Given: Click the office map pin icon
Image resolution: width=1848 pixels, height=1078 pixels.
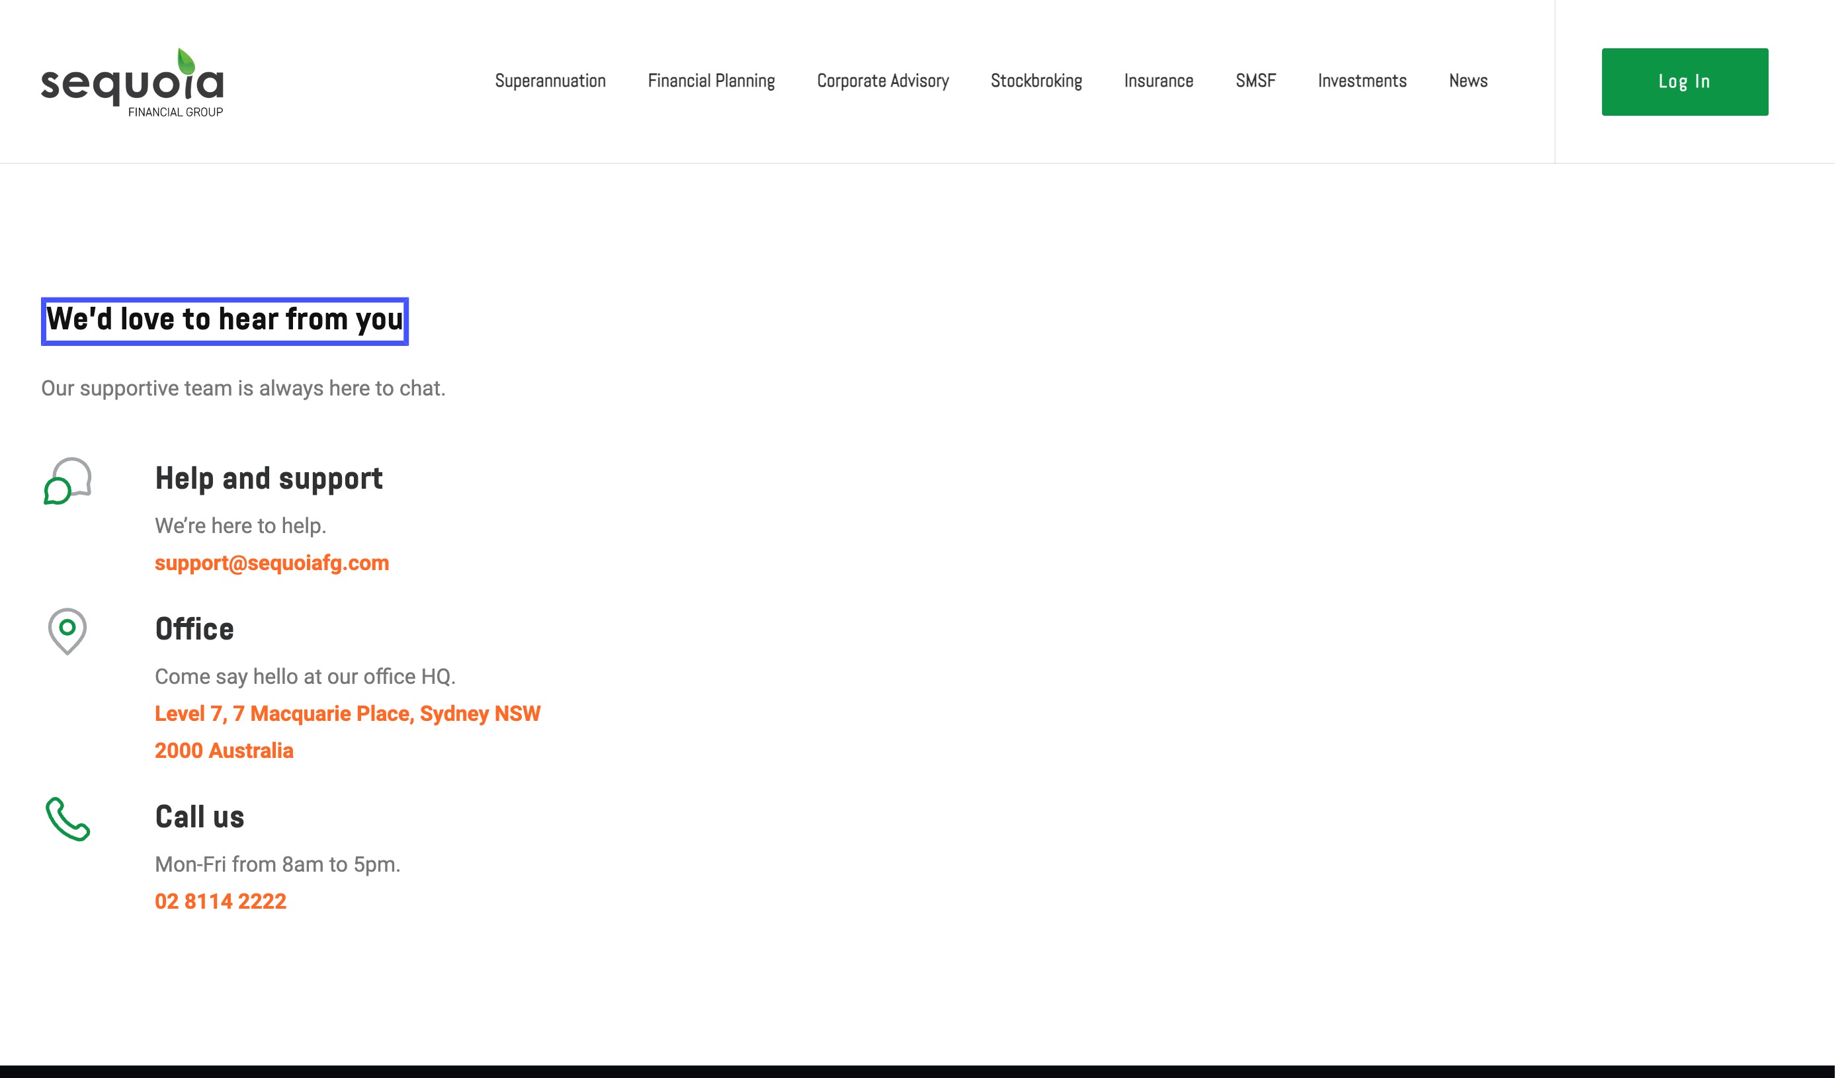Looking at the screenshot, I should click(x=67, y=632).
